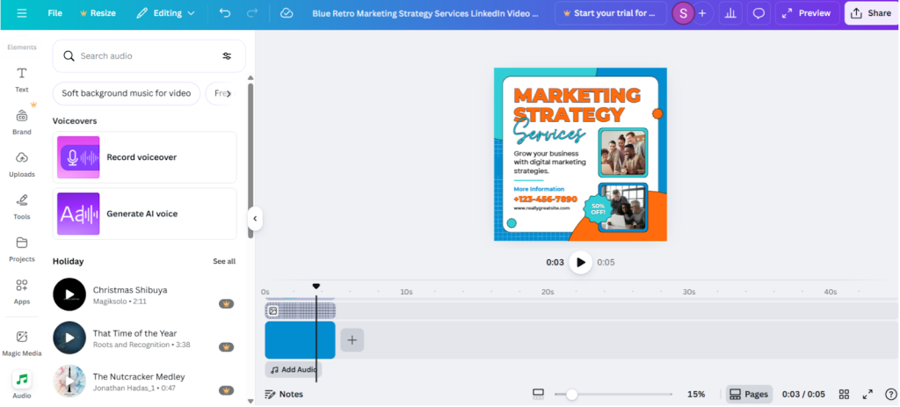Open the Apps panel
Screen dimensions: 900x407
coord(22,292)
